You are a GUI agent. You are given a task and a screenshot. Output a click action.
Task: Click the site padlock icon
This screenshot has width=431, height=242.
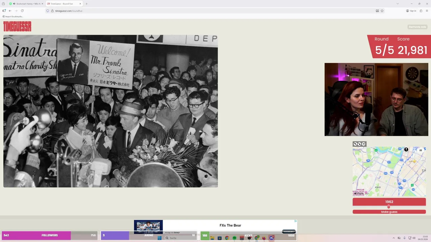(x=52, y=11)
